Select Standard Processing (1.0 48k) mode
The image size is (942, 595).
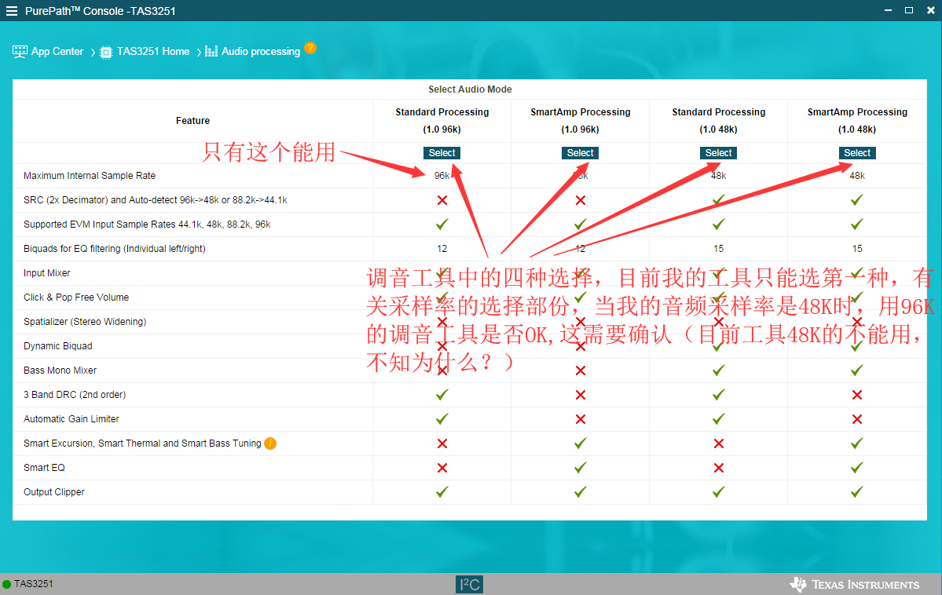(719, 153)
